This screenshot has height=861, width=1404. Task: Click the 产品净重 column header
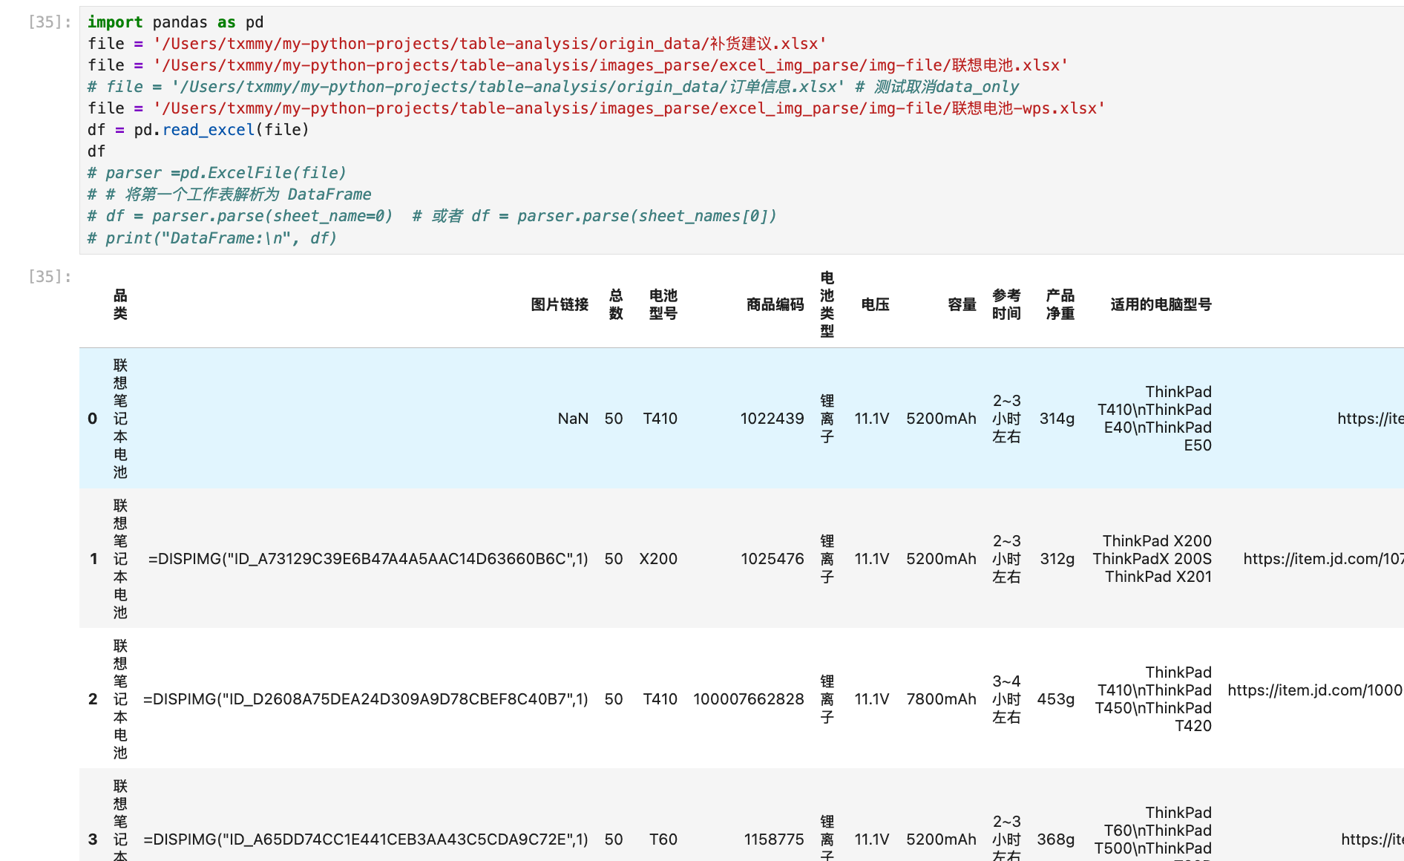[x=1060, y=304]
